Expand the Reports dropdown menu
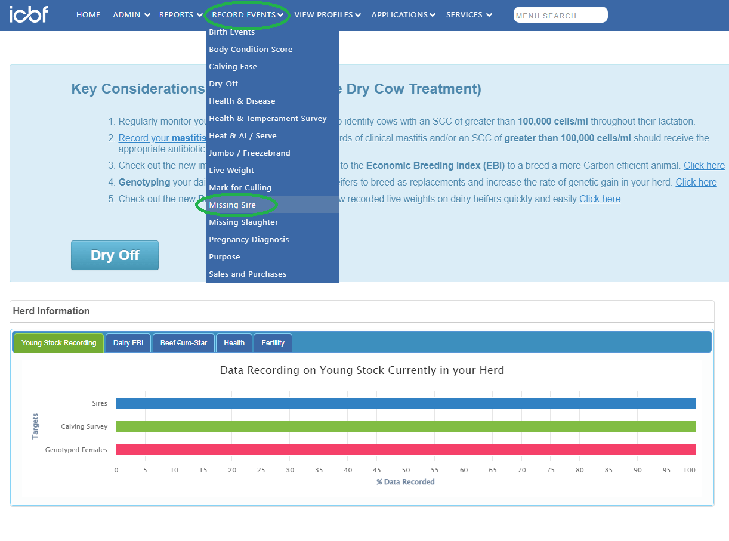Screen dimensions: 729x541 pyautogui.click(x=181, y=15)
